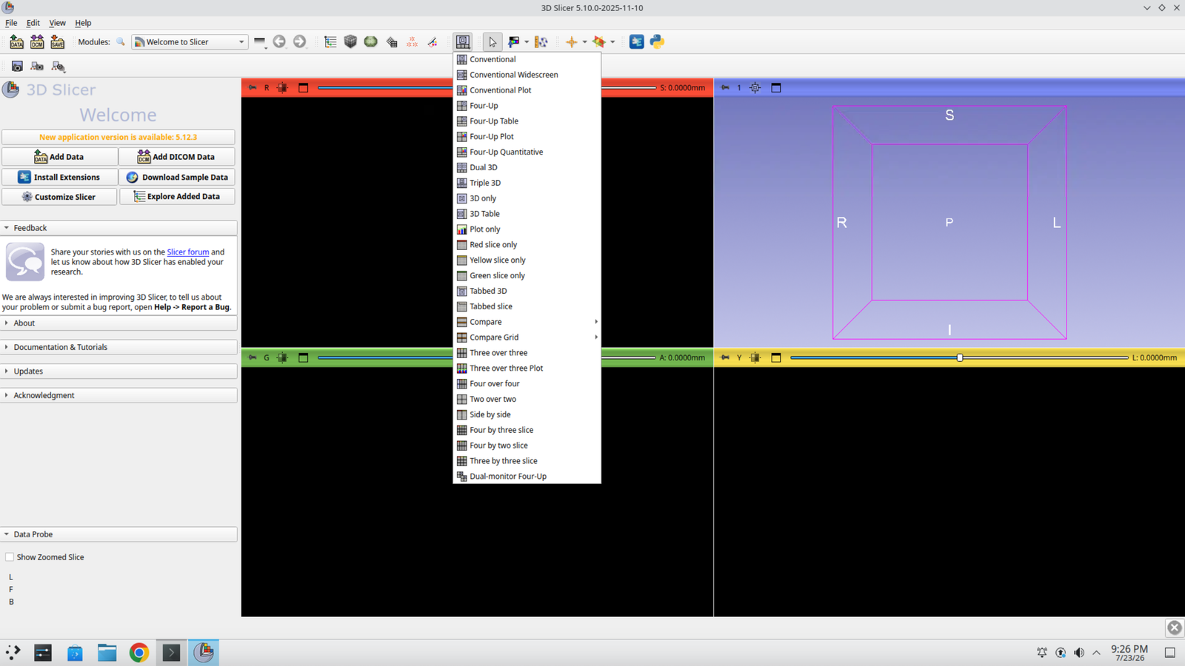Click new application version available notice

[118, 137]
